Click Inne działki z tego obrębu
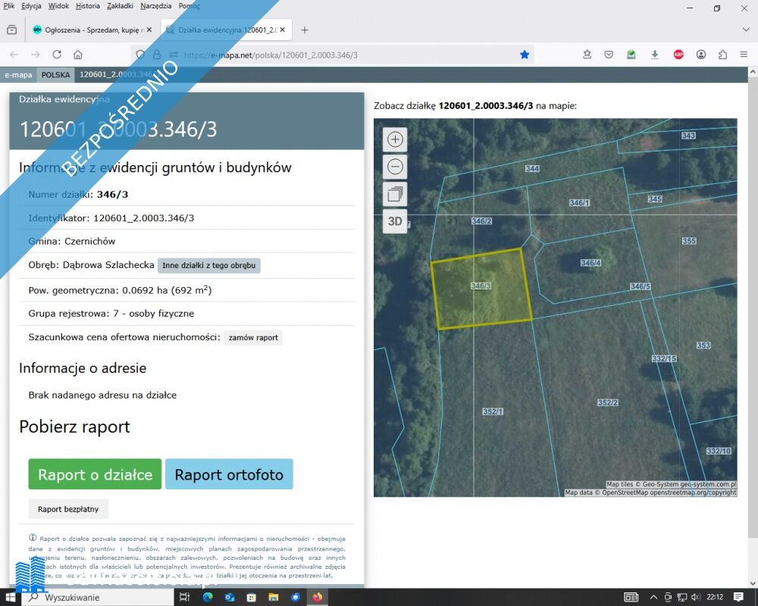This screenshot has width=758, height=606. click(208, 266)
